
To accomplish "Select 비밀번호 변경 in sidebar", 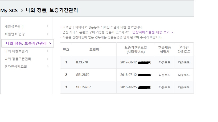I will point(15,34).
